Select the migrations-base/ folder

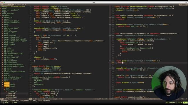tap(11, 28)
